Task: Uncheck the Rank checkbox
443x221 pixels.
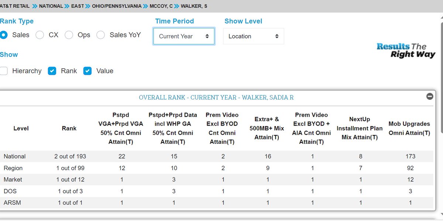Action: point(52,71)
